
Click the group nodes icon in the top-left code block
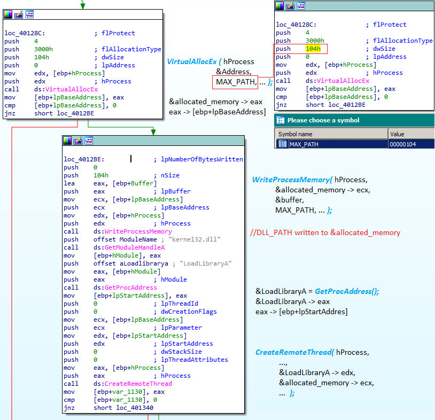[29, 14]
